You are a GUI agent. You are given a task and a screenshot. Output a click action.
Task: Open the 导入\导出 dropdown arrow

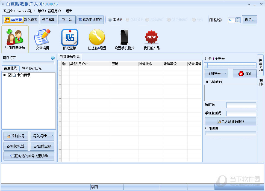pyautogui.click(x=52, y=136)
